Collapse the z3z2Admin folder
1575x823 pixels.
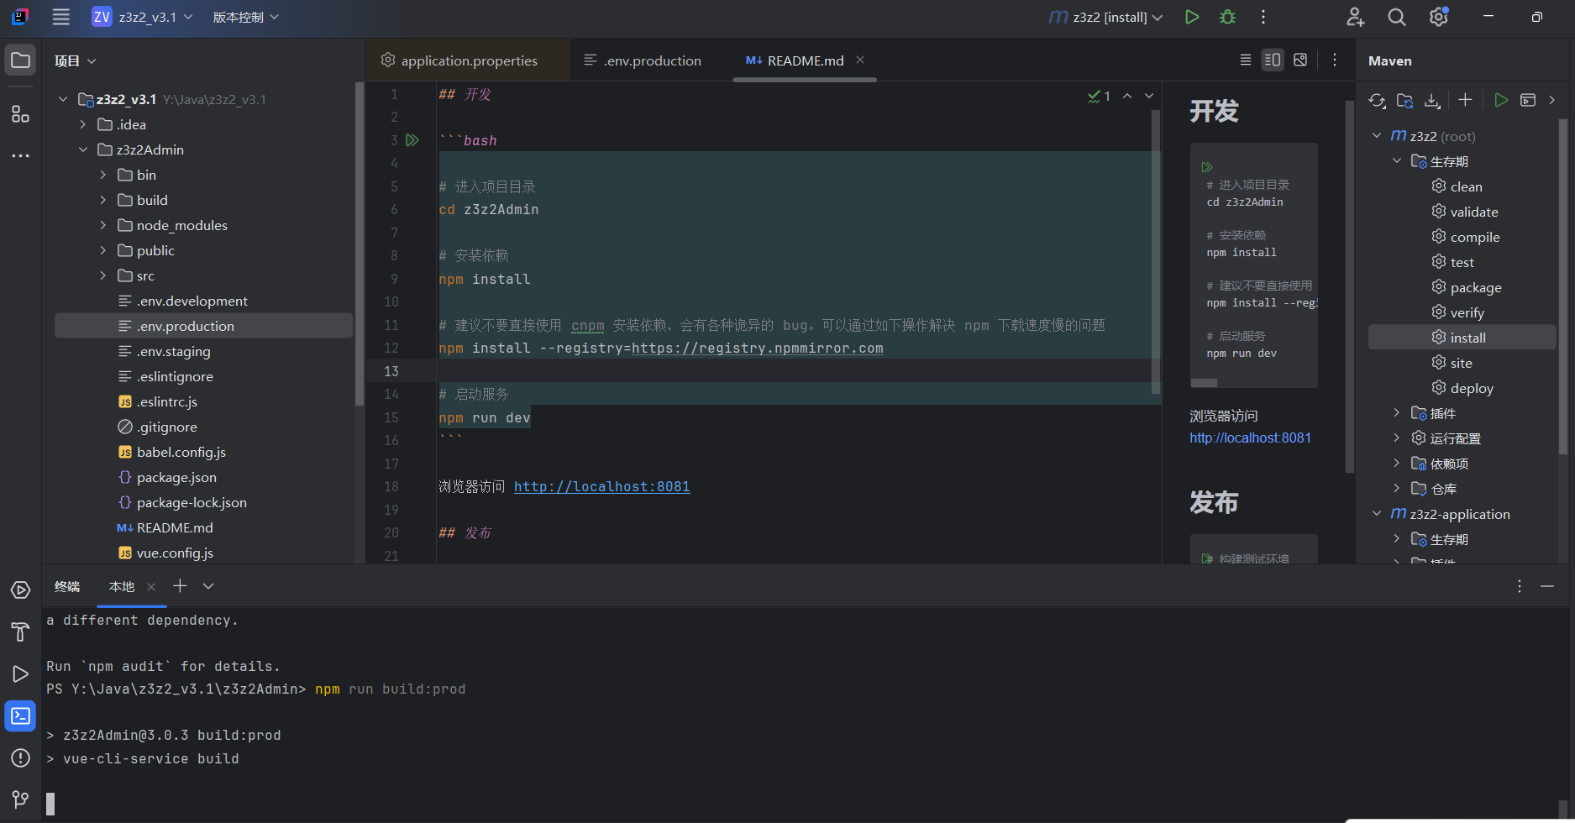[x=83, y=149]
